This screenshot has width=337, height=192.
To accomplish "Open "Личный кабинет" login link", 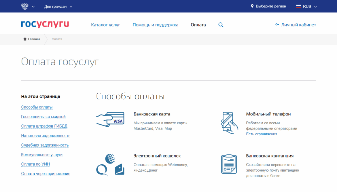I will [x=296, y=25].
